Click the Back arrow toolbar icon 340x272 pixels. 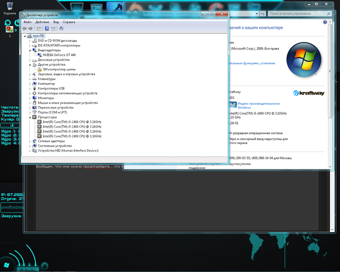24,28
